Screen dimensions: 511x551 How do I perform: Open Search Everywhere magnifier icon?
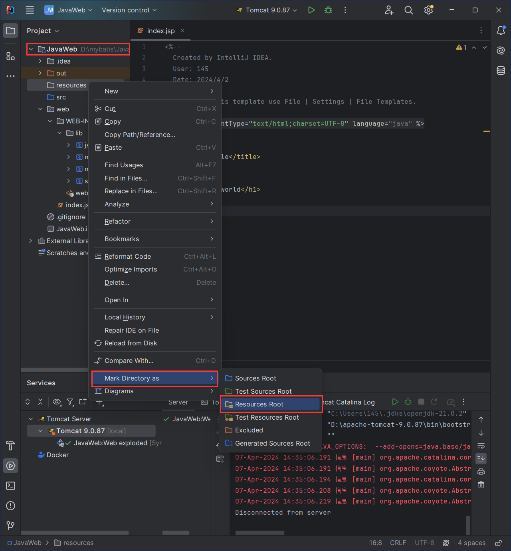pos(408,10)
